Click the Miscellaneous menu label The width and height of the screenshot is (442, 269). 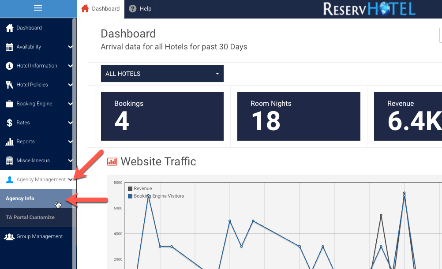pyautogui.click(x=33, y=161)
